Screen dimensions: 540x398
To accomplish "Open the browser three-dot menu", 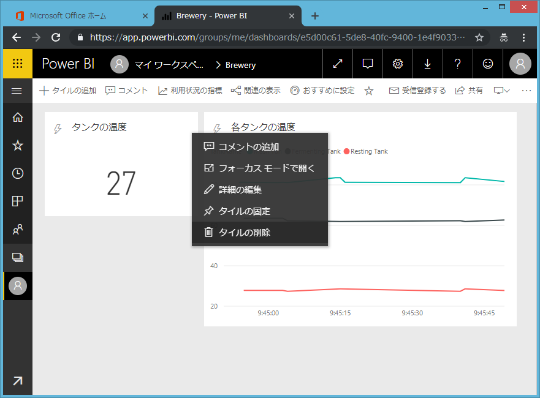I will click(x=523, y=37).
